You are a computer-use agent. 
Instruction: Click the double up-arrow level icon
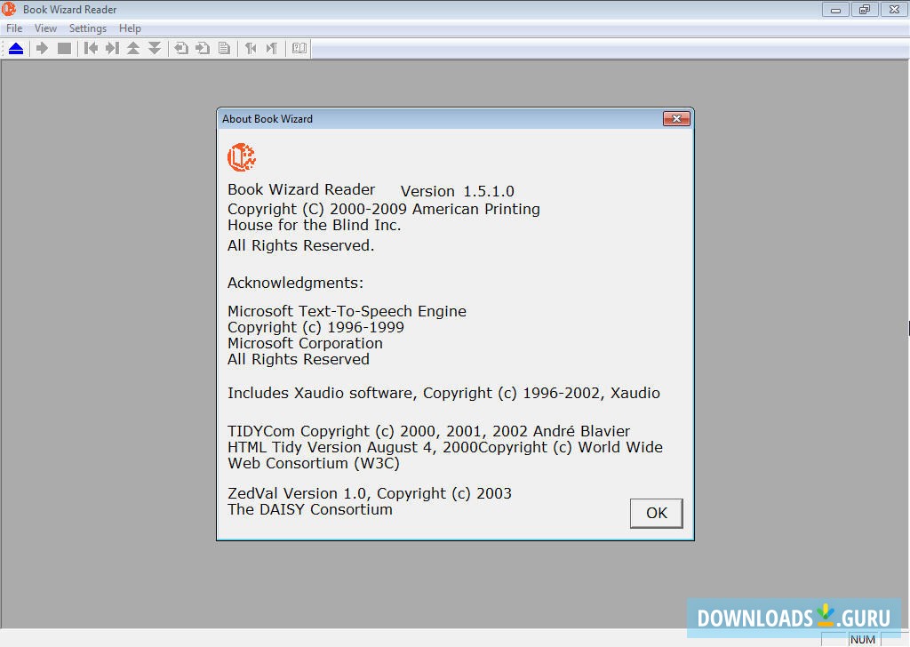coord(133,49)
